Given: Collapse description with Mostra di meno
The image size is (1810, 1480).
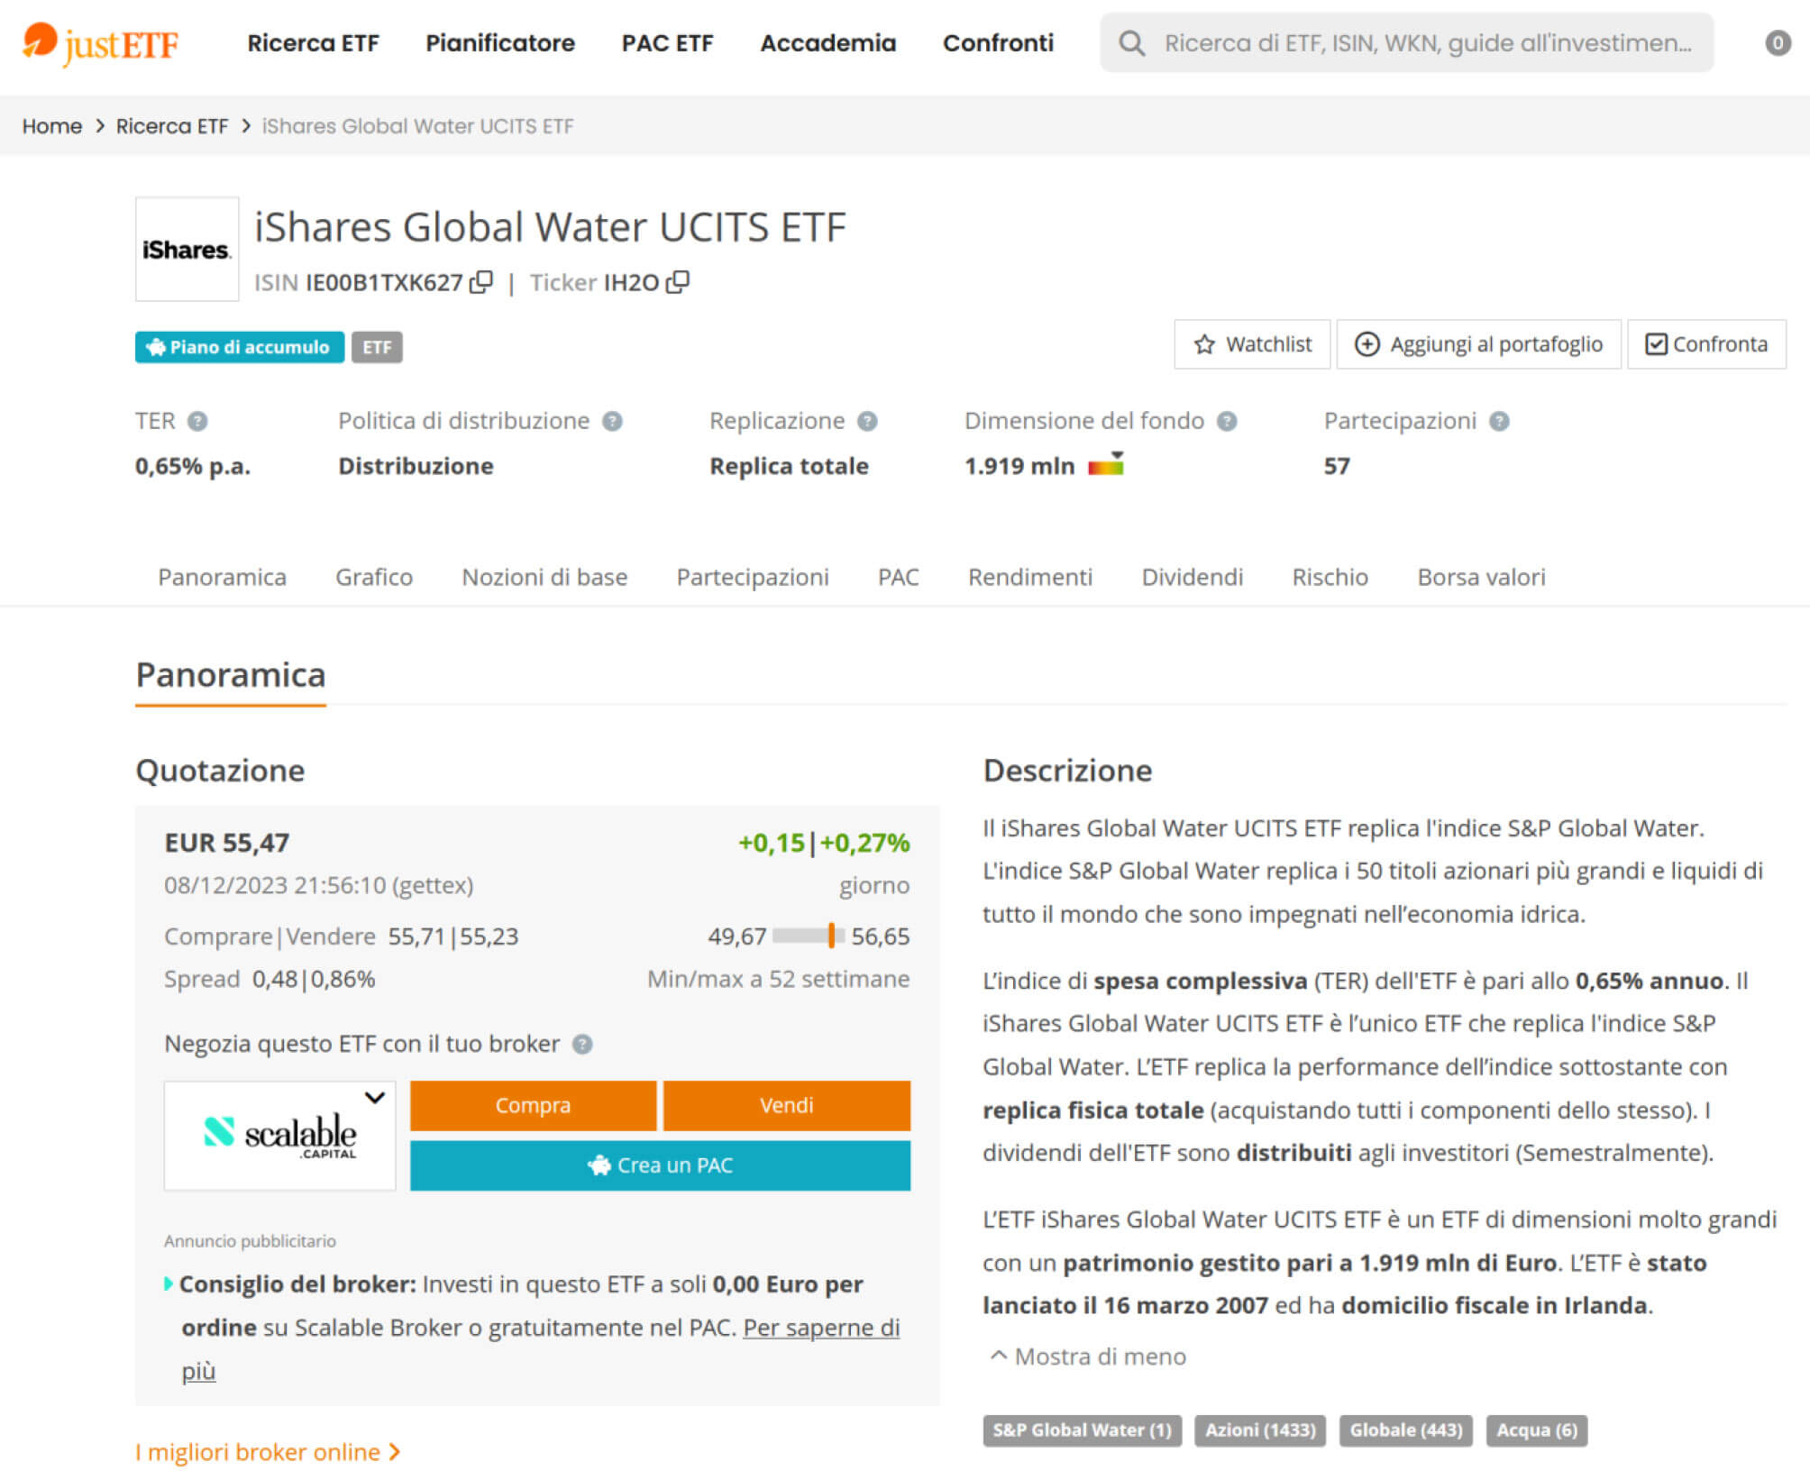Looking at the screenshot, I should pyautogui.click(x=1088, y=1357).
